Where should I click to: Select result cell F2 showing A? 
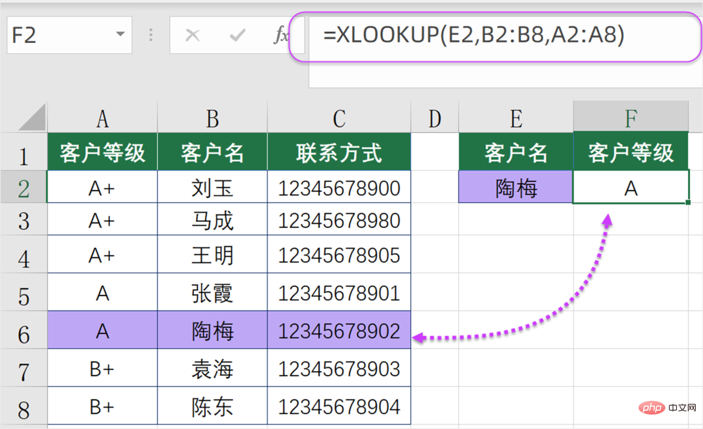click(x=631, y=187)
